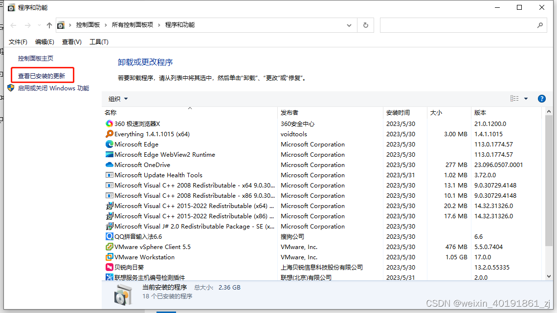Click the 476 MB size cell
Image resolution: width=557 pixels, height=313 pixels.
click(456, 247)
